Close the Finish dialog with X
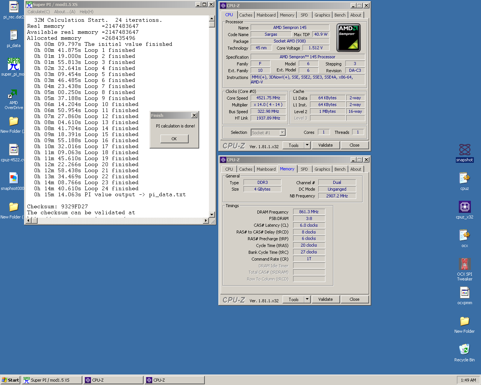 (x=194, y=115)
